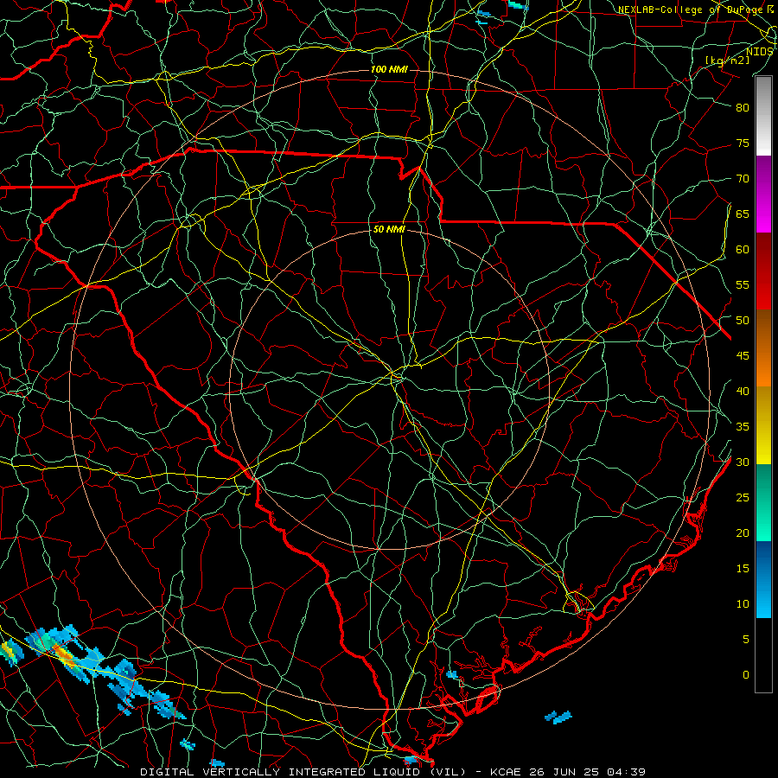
Task: Click the gray-white segment of the VIL legend
Action: point(763,116)
